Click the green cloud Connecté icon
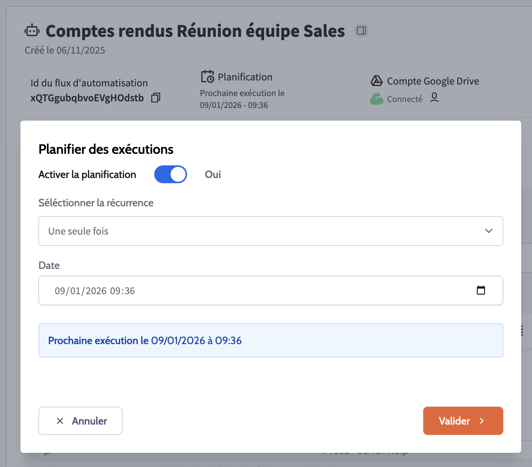 coord(377,99)
